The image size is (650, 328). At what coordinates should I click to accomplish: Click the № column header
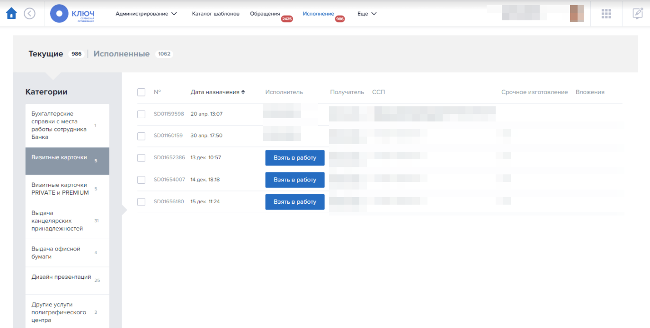pos(157,92)
